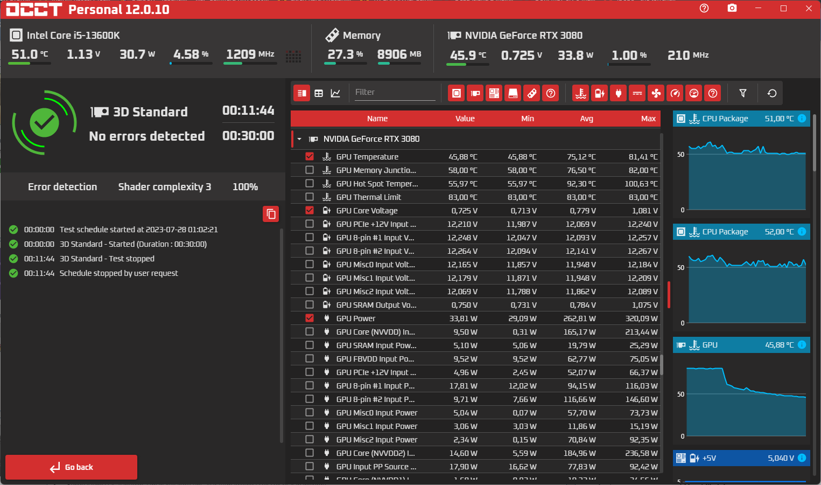Switch to the table-and-graph split view icon
Image resolution: width=821 pixels, height=485 pixels.
302,93
